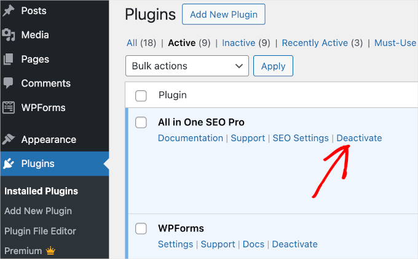Open SEO Settings link for All in One SEO
The image size is (418, 259).
[301, 138]
